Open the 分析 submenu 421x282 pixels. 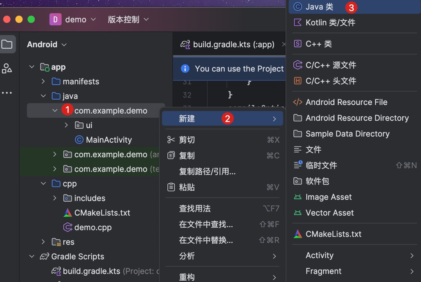pyautogui.click(x=222, y=256)
